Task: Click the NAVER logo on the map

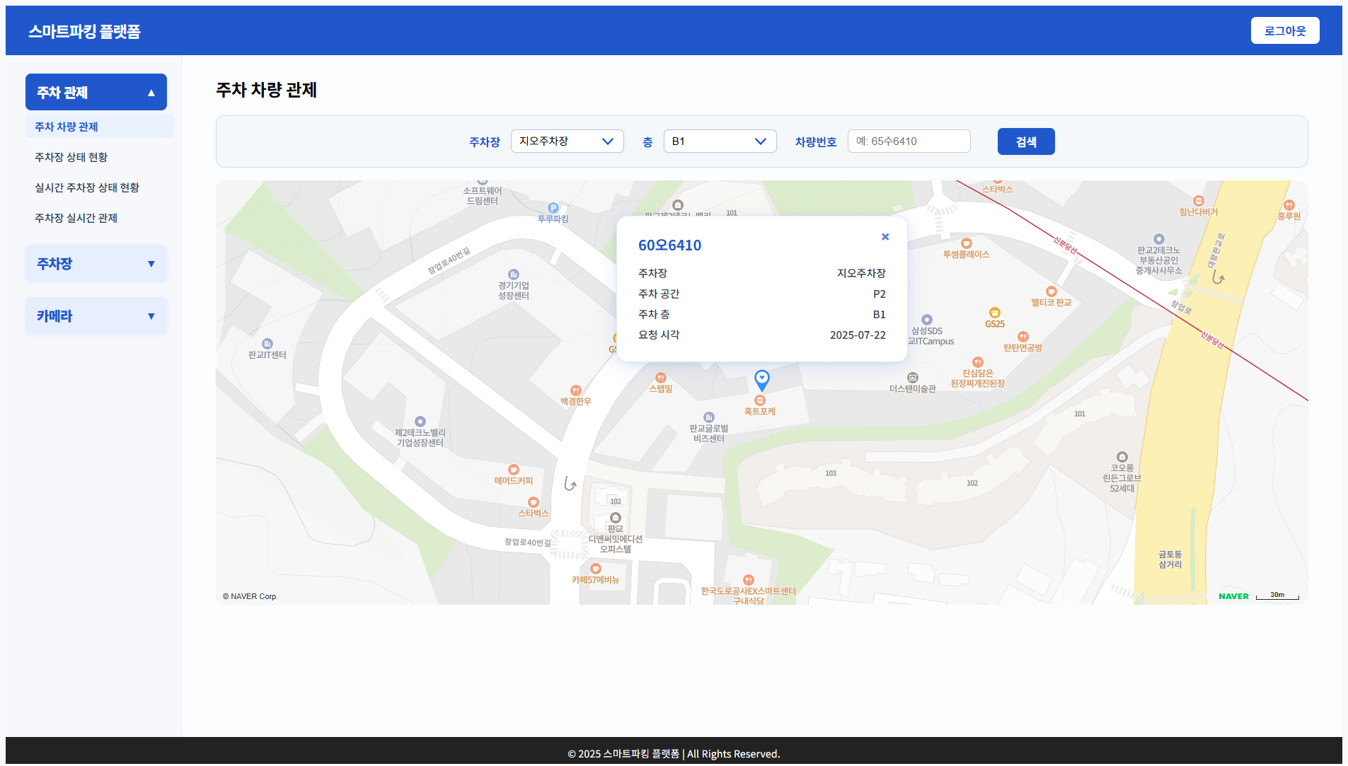Action: (x=1233, y=596)
